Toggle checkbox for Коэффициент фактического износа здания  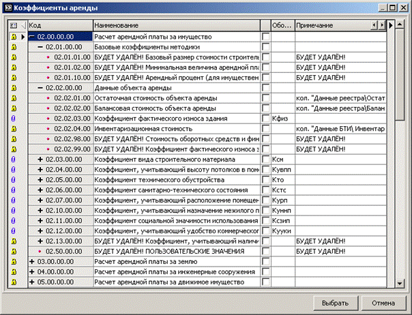pyautogui.click(x=266, y=118)
